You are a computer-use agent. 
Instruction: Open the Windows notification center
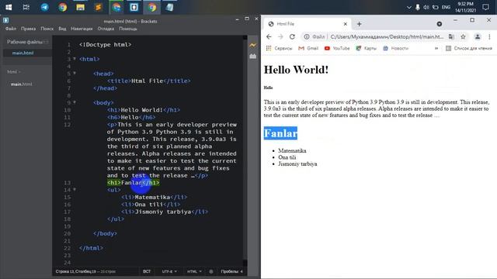click(485, 7)
